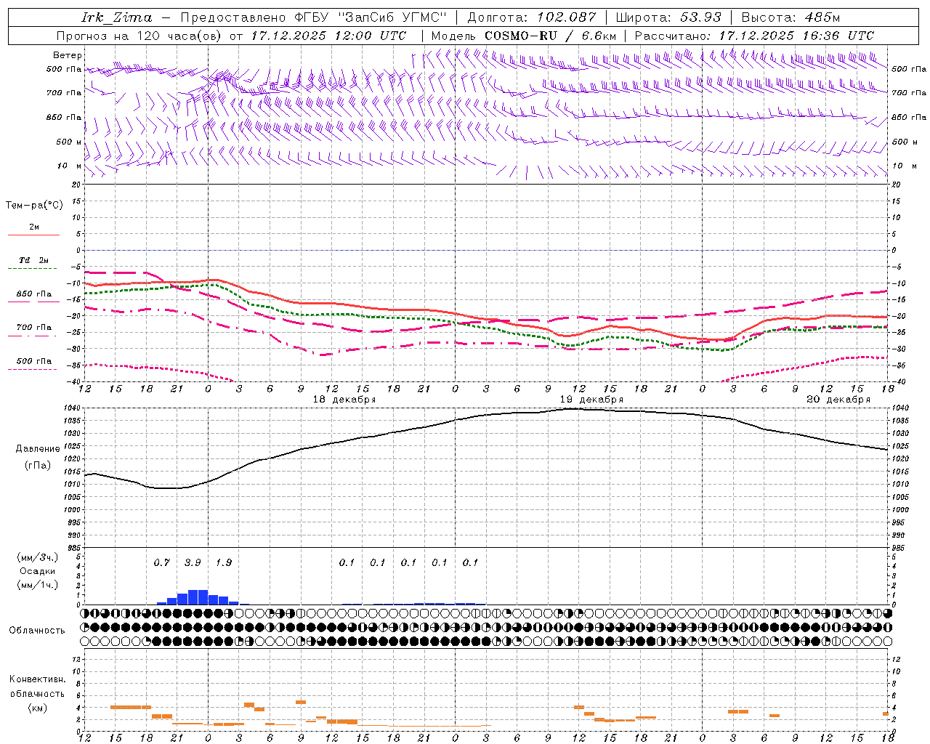Click the Облачность row label beside cloud circles
Viewport: 930px width, 744px height.
tap(37, 630)
